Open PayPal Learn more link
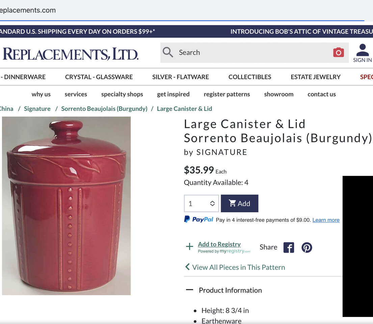The image size is (373, 324). tap(326, 220)
